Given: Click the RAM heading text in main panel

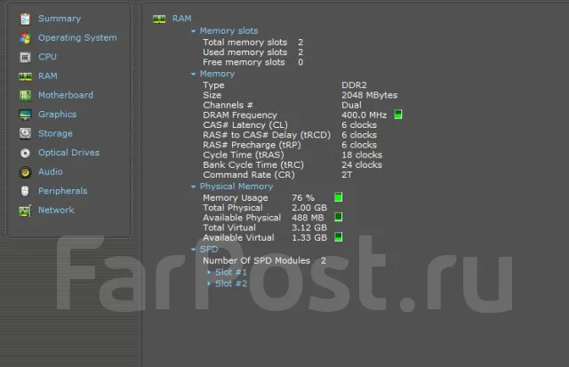Looking at the screenshot, I should click(181, 19).
